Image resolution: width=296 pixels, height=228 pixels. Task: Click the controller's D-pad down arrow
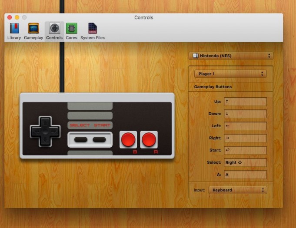(45, 140)
